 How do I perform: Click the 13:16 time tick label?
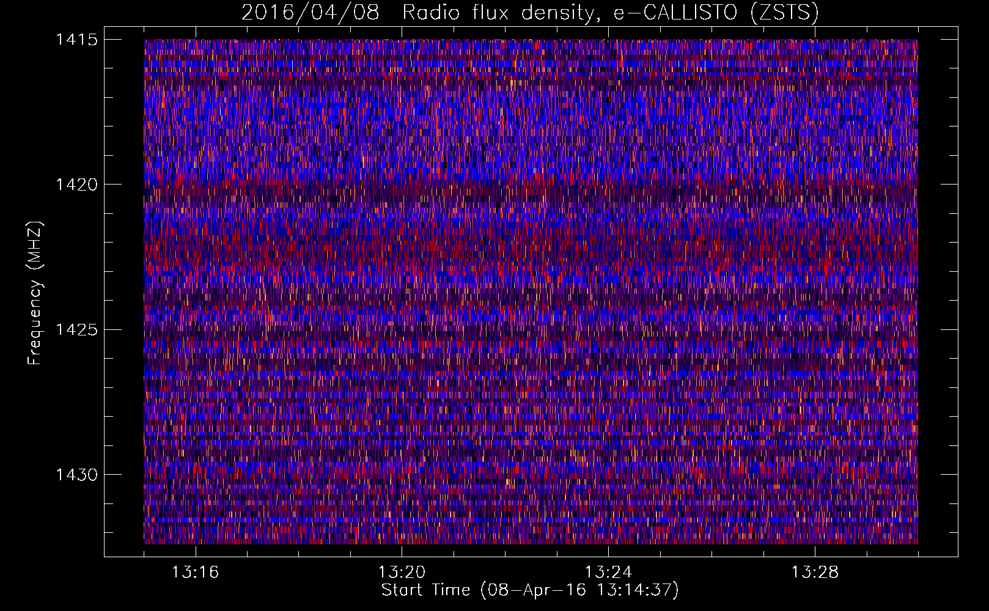pyautogui.click(x=195, y=572)
